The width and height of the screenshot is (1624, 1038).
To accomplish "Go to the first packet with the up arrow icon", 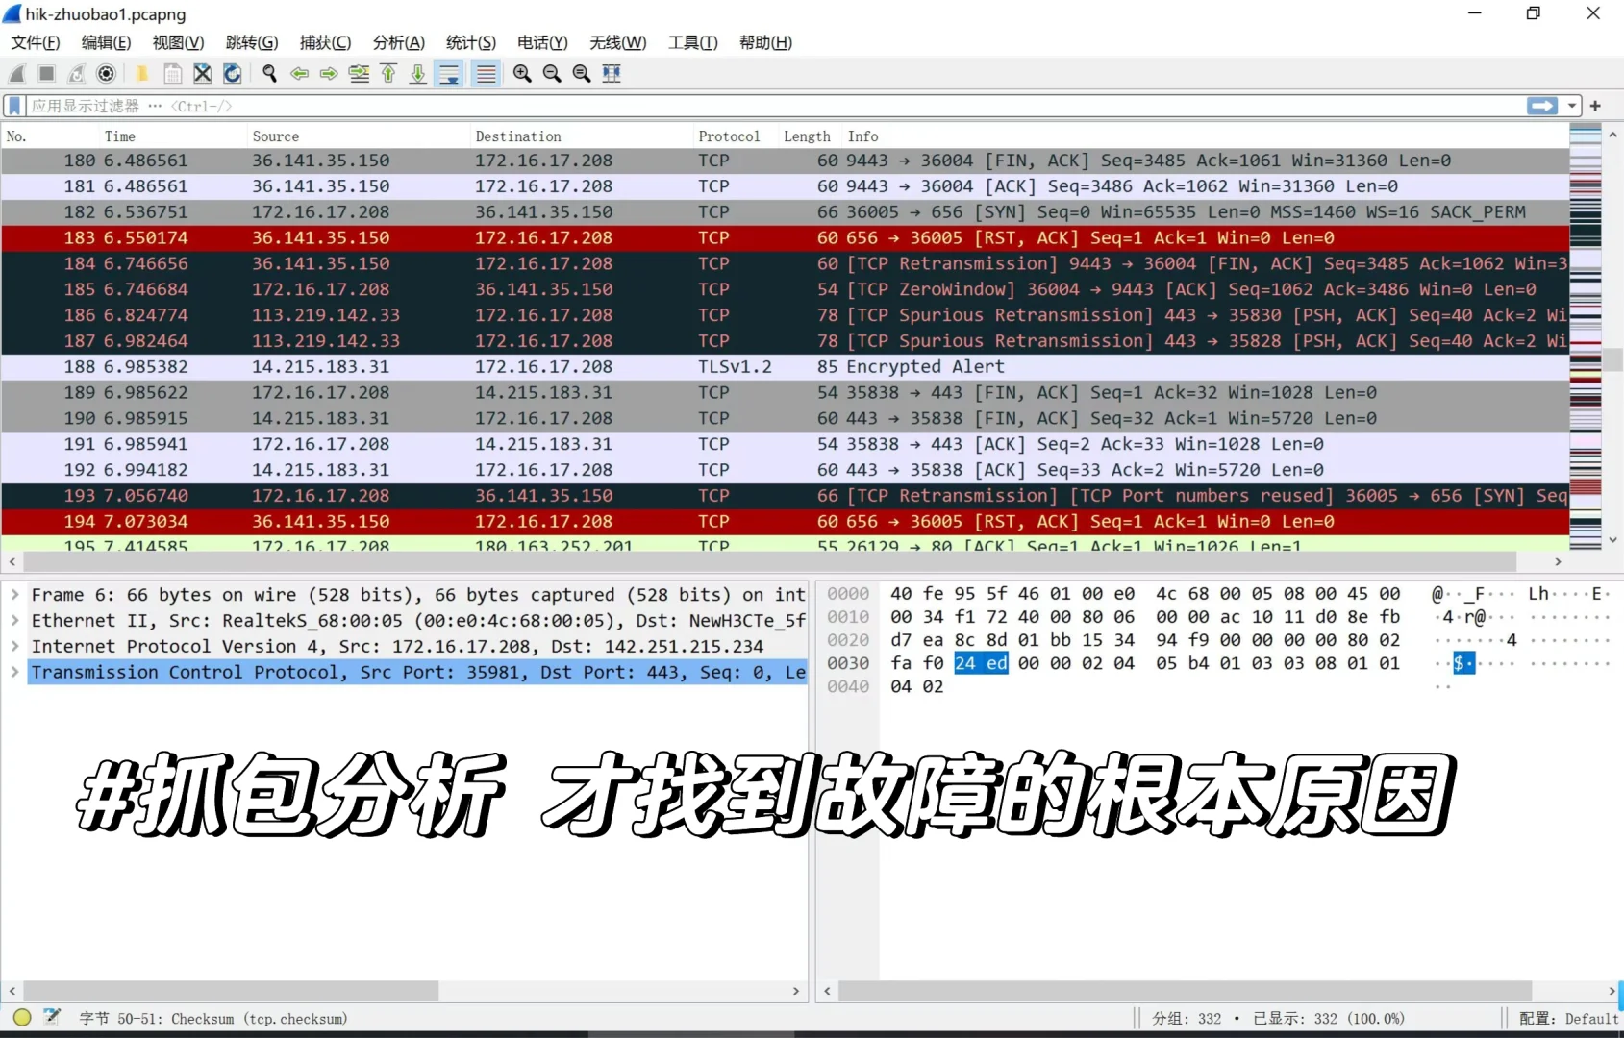I will pyautogui.click(x=388, y=74).
